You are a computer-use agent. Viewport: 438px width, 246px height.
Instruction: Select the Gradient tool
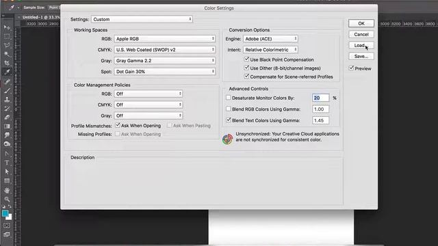7,126
